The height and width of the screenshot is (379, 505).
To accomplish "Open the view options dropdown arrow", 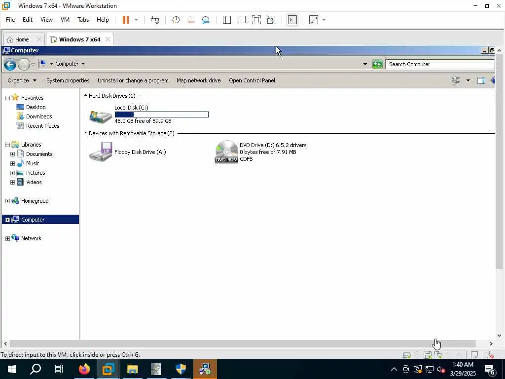I will click(x=468, y=80).
